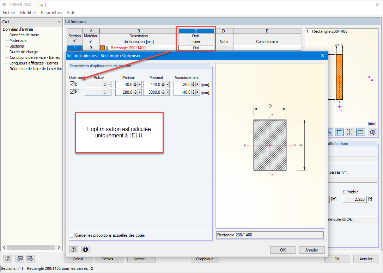Open help via the question mark icon
The width and height of the screenshot is (383, 273).
[73, 249]
